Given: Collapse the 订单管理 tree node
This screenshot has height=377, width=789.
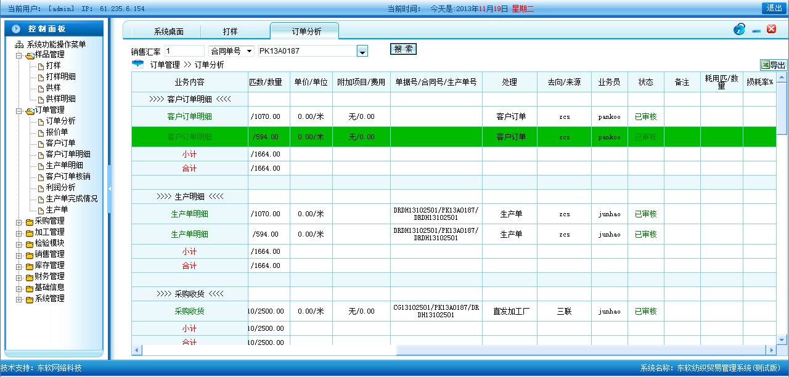Looking at the screenshot, I should click(x=19, y=111).
